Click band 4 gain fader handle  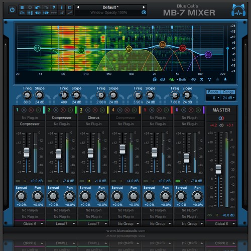122,150
